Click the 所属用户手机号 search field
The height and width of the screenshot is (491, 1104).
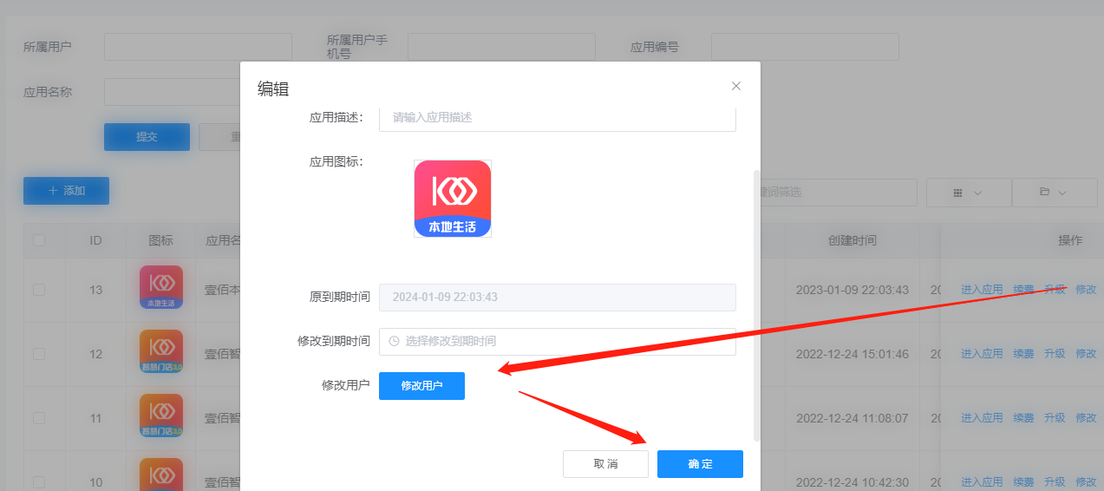[x=501, y=47]
